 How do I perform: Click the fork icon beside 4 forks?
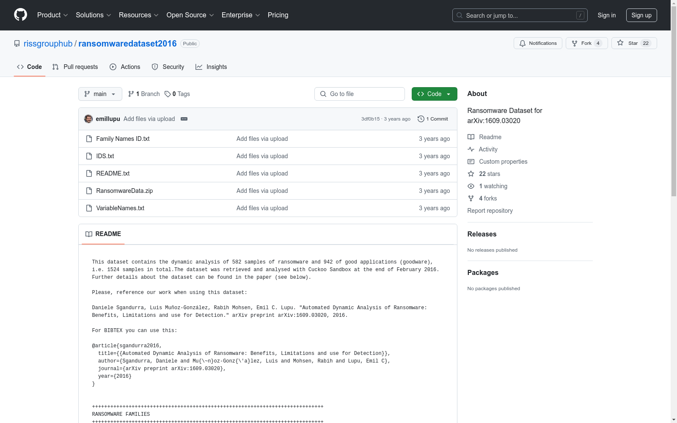(471, 198)
